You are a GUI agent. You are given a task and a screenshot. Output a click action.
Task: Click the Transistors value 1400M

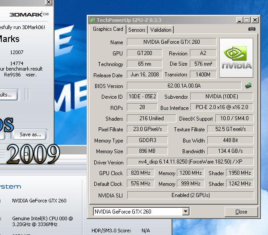click(x=203, y=75)
